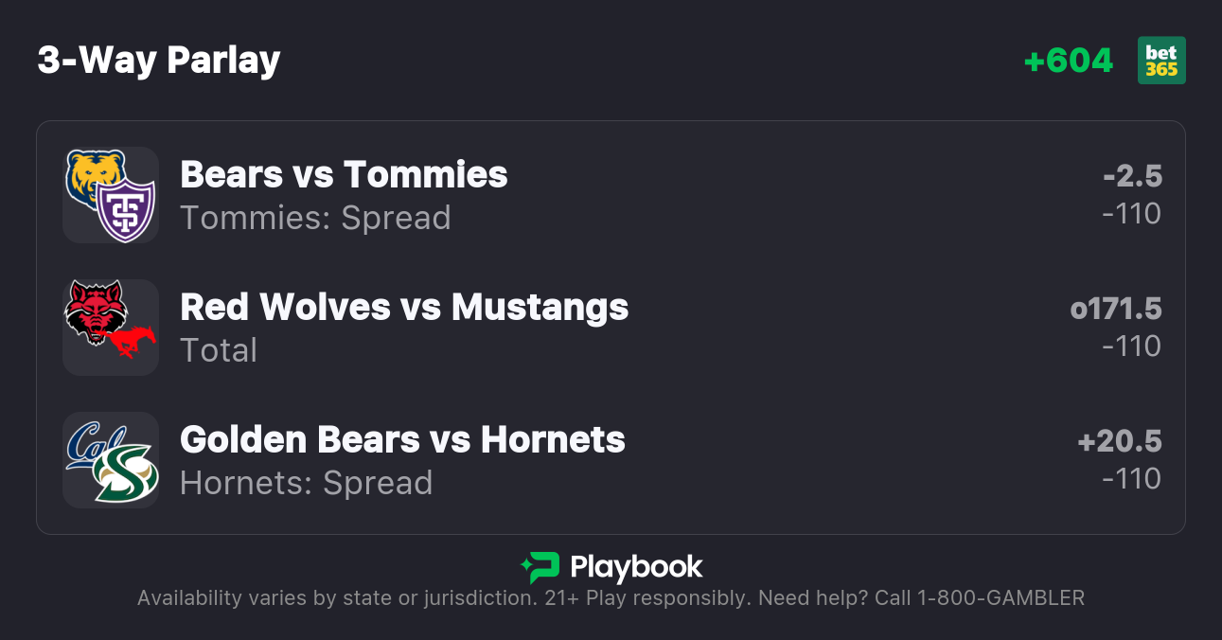
Task: Select the o171.5 total line
Action: (x=1116, y=309)
